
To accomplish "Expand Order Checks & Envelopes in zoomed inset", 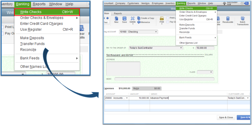I will (77, 18).
